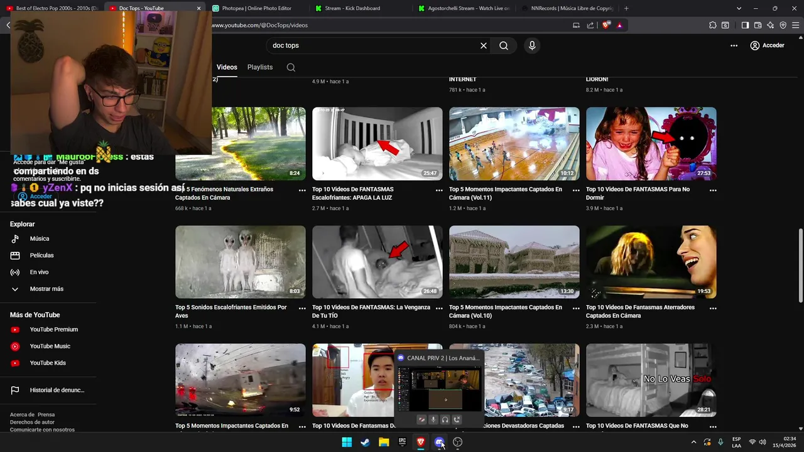Open File Explorer from the taskbar

[384, 442]
